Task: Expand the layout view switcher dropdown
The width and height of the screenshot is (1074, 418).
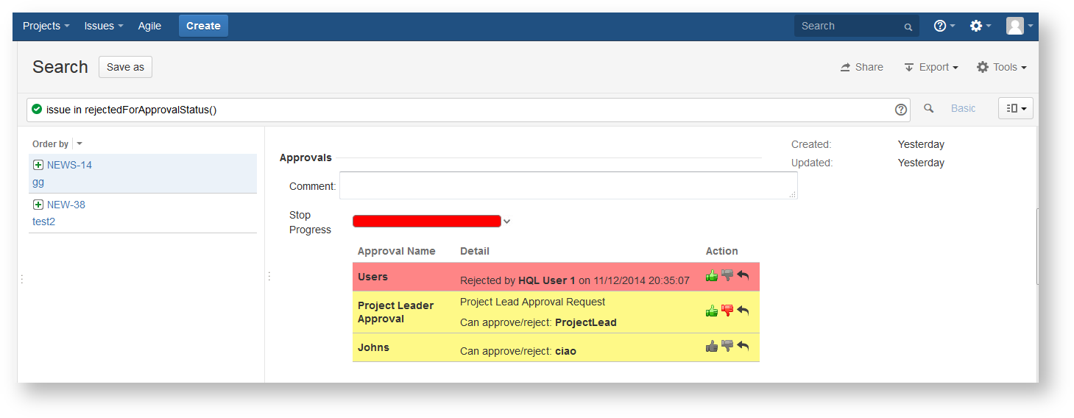Action: coord(1016,108)
